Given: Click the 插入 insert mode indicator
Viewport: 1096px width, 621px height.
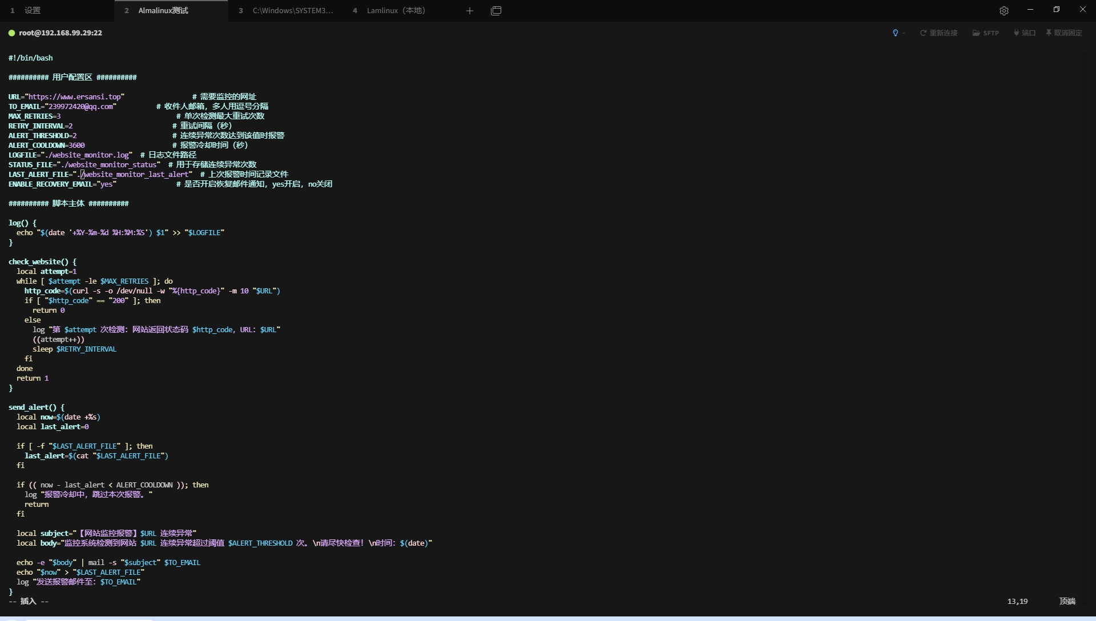Looking at the screenshot, I should point(29,602).
